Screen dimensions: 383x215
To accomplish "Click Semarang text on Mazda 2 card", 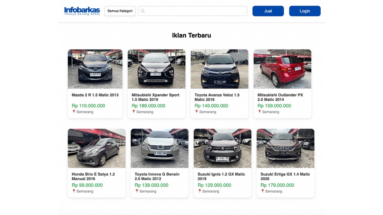I will point(85,112).
